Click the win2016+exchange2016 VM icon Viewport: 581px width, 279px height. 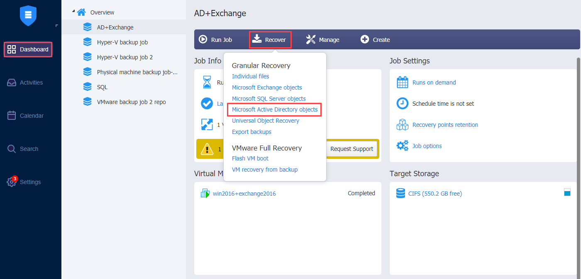(205, 193)
